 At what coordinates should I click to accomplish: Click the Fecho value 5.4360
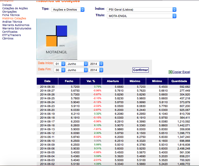(x=75, y=156)
